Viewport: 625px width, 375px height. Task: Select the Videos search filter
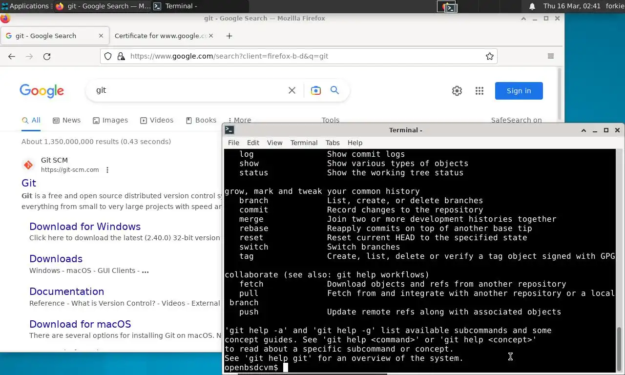[x=157, y=120]
